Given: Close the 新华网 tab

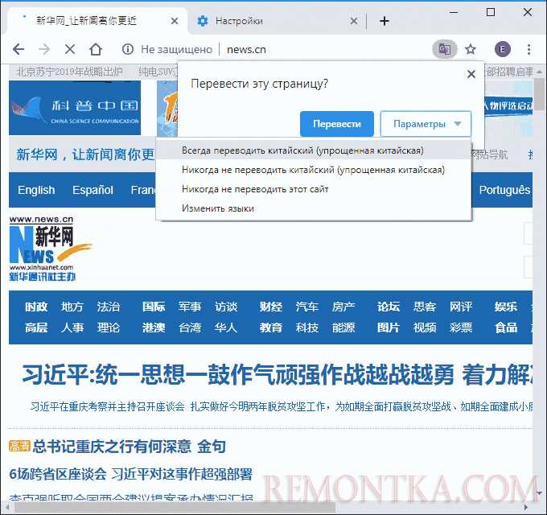Looking at the screenshot, I should (x=175, y=21).
